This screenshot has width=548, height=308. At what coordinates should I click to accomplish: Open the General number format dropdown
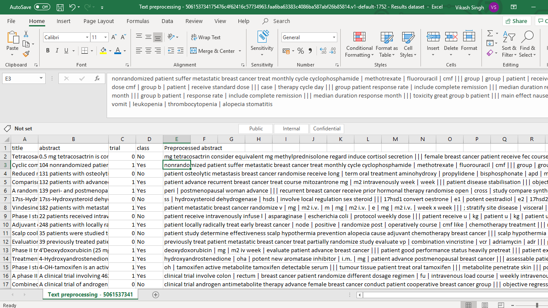[334, 37]
